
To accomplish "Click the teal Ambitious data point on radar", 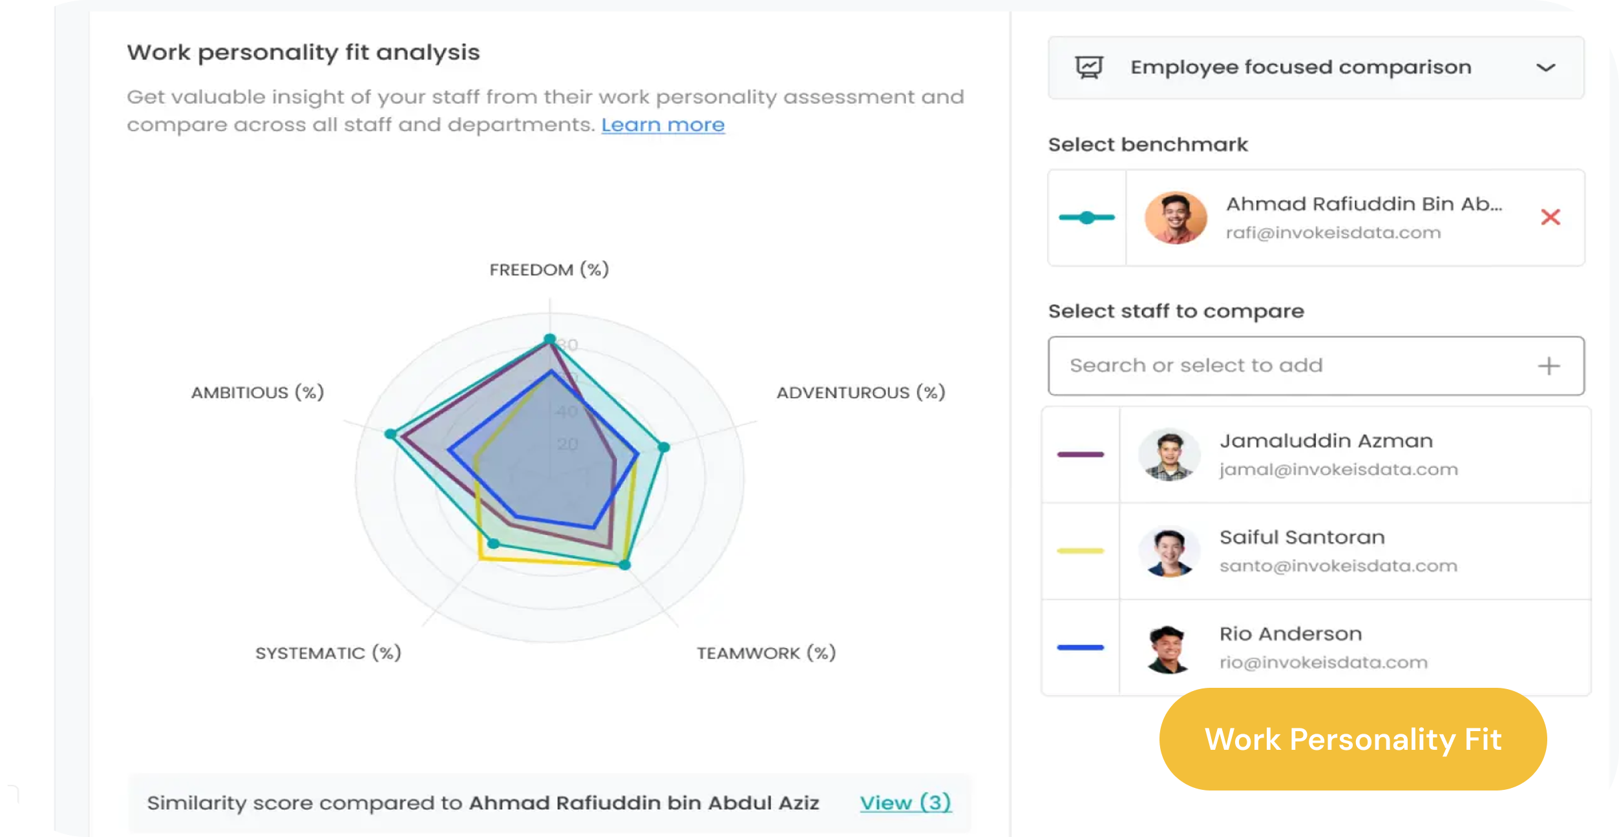I will pyautogui.click(x=390, y=434).
